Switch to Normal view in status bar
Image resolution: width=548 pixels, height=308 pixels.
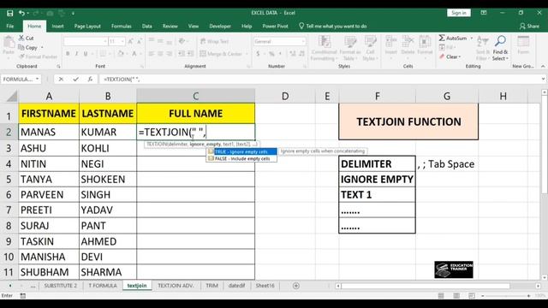[x=441, y=296]
